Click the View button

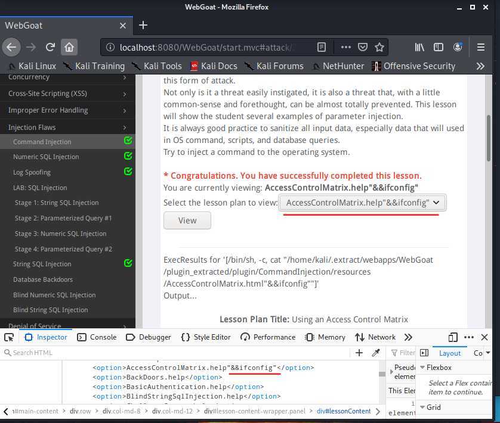pyautogui.click(x=187, y=220)
